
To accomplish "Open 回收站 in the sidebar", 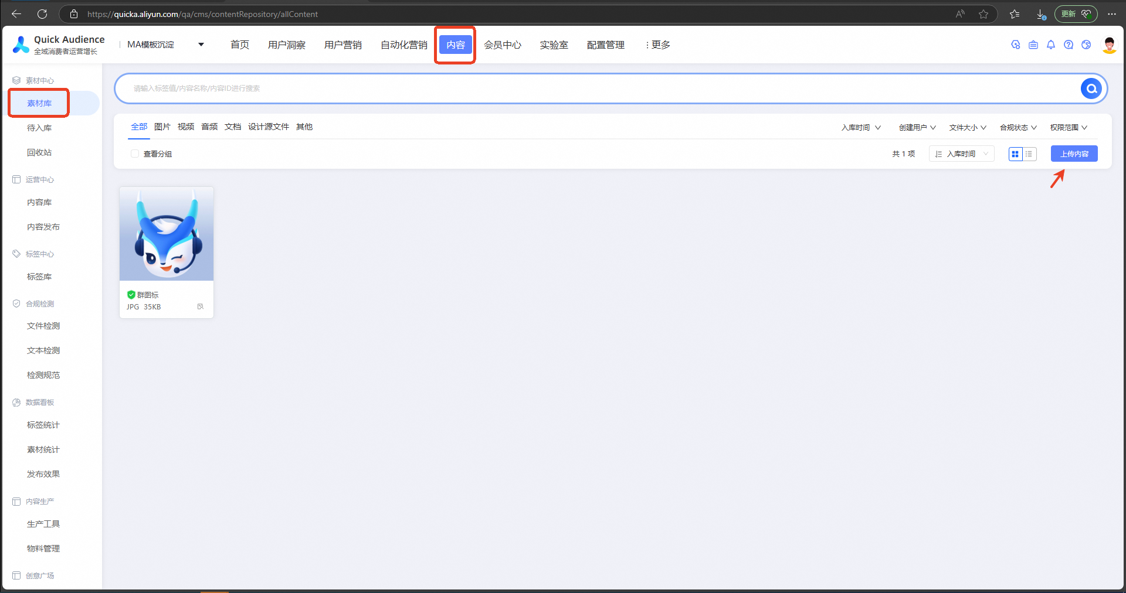I will coord(39,152).
